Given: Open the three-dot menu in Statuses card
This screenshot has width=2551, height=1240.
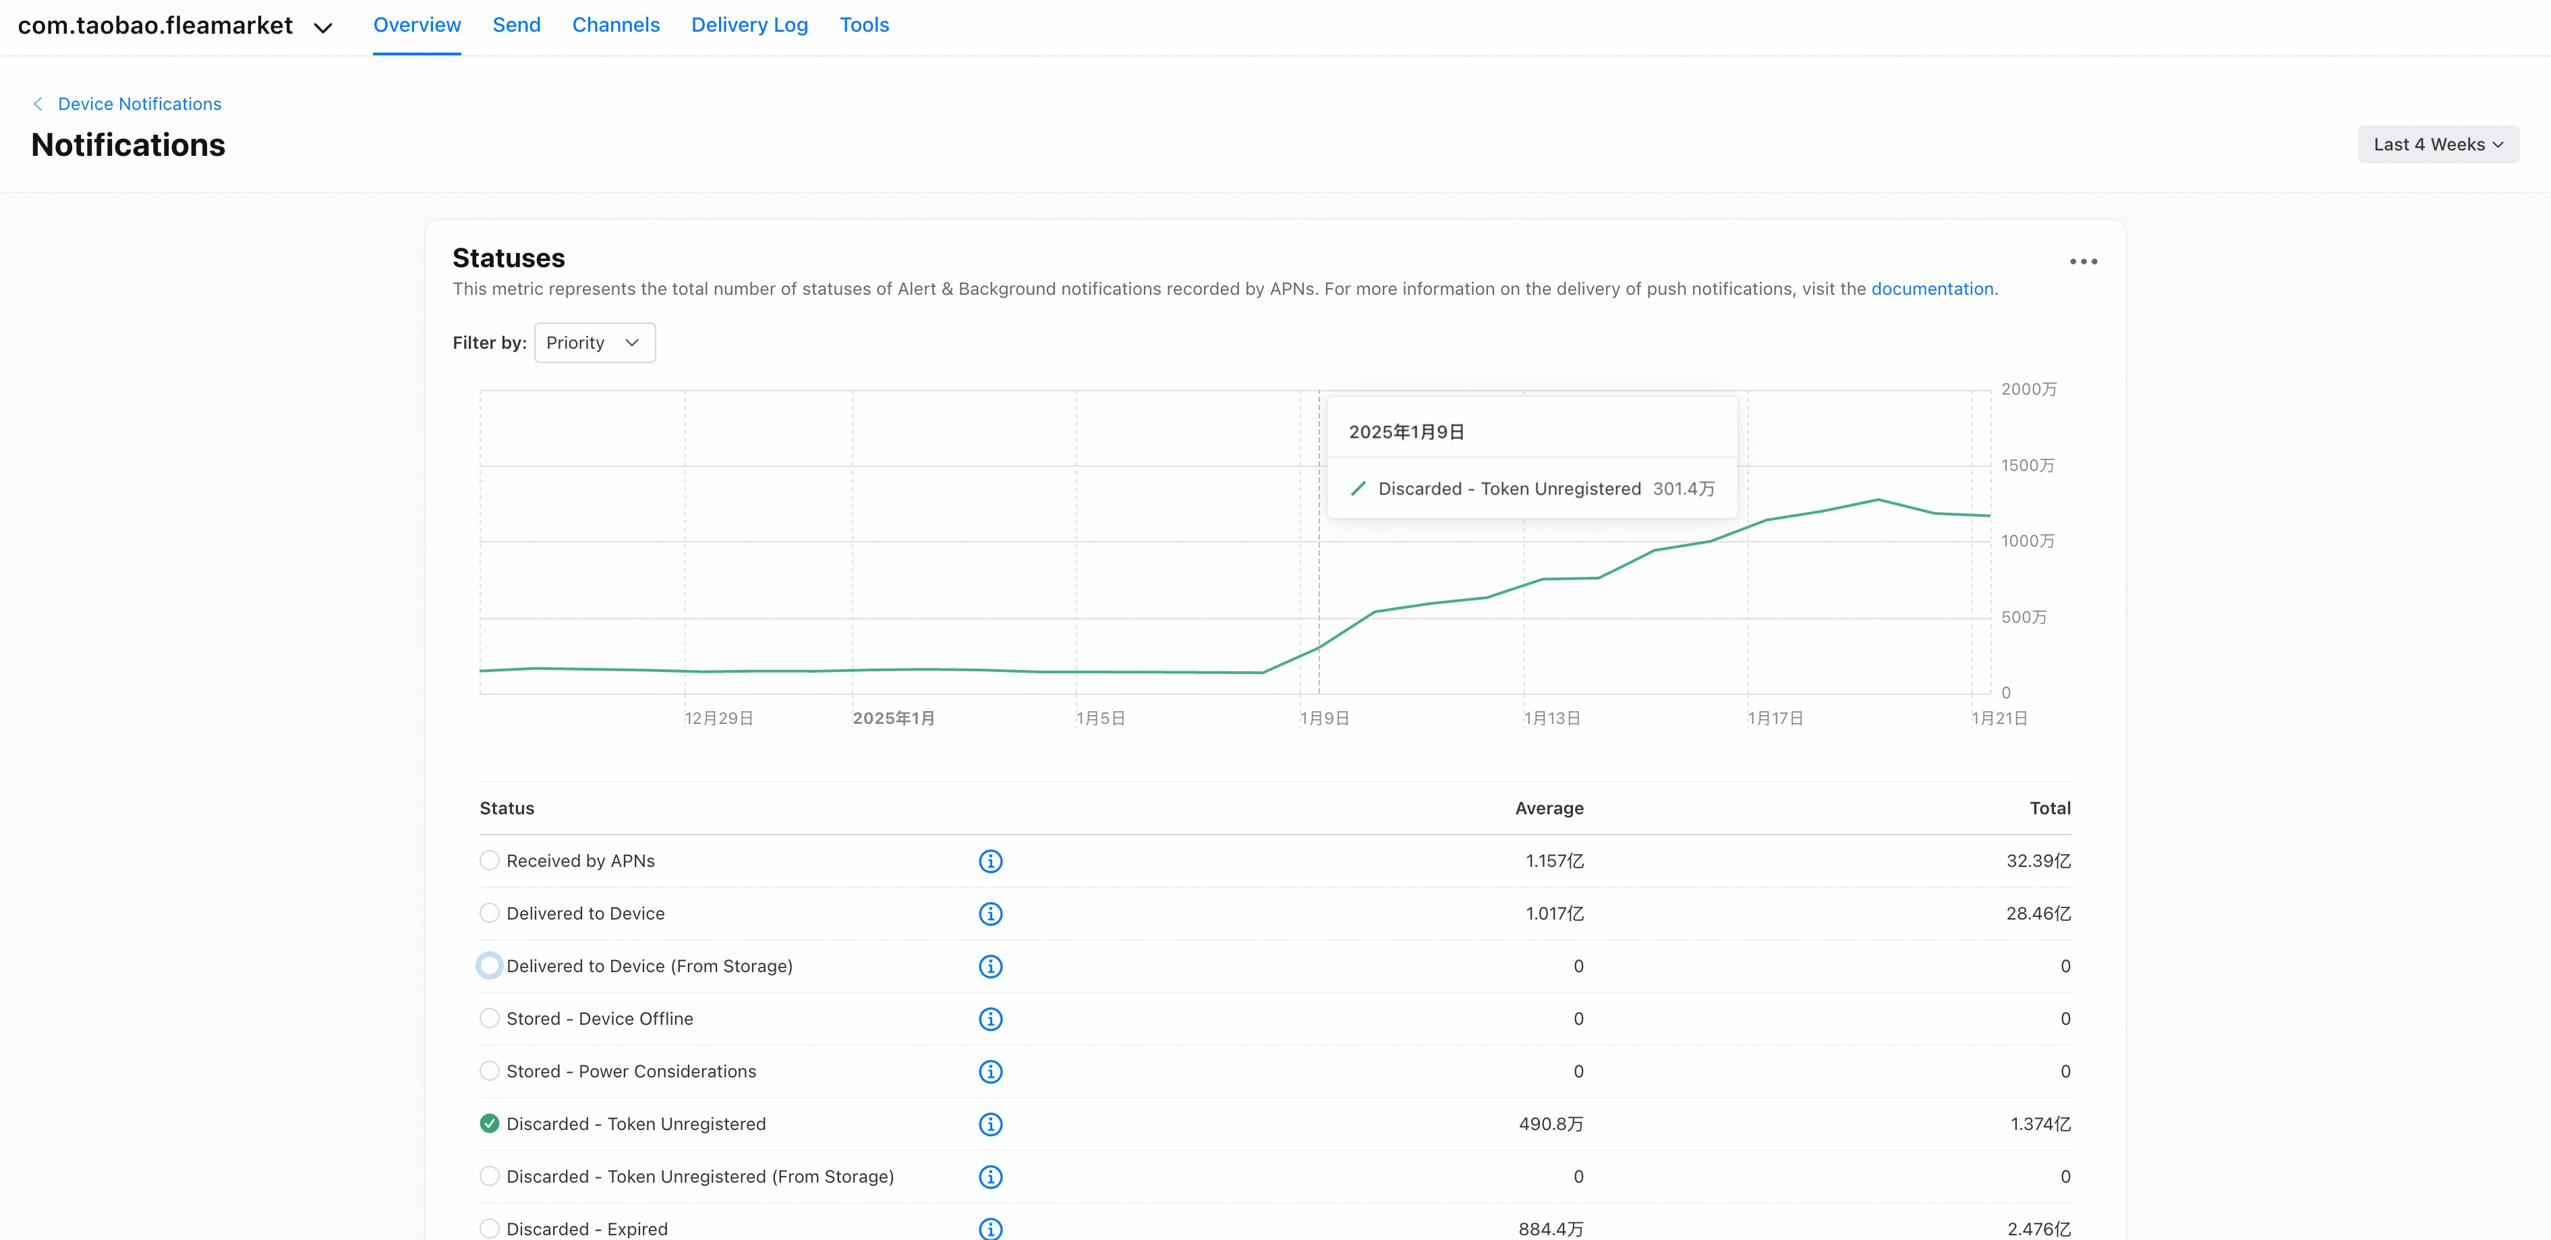Looking at the screenshot, I should [x=2083, y=262].
